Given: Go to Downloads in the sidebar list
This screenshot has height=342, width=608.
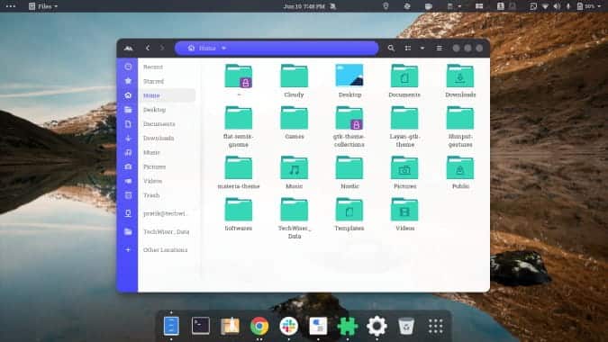Looking at the screenshot, I should click(159, 139).
